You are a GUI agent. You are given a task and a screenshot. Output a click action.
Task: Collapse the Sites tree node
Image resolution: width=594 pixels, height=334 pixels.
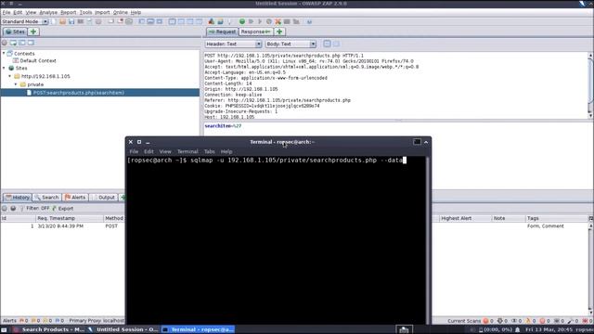click(4, 68)
